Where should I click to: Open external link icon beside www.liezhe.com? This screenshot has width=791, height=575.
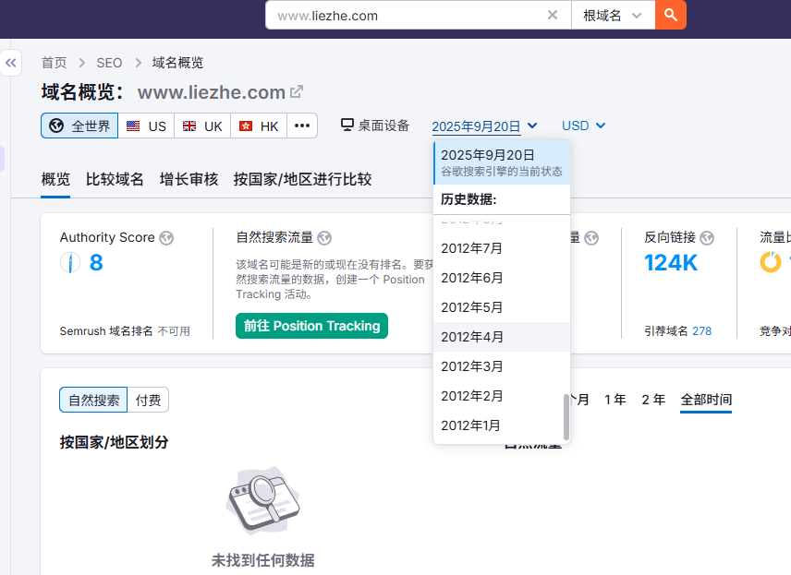click(x=296, y=91)
